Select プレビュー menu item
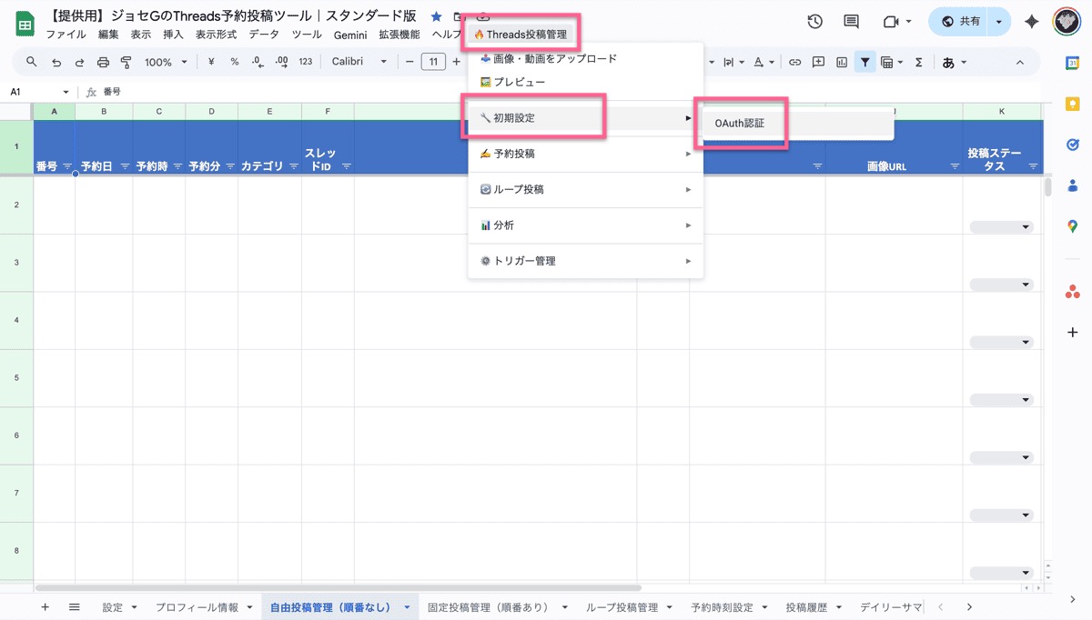This screenshot has height=620, width=1092. (585, 82)
